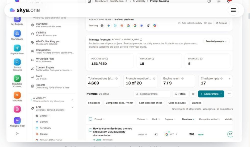Screen dimensions: 250x147
Task: Refresh prompt tracking data
Action: coord(221,23)
